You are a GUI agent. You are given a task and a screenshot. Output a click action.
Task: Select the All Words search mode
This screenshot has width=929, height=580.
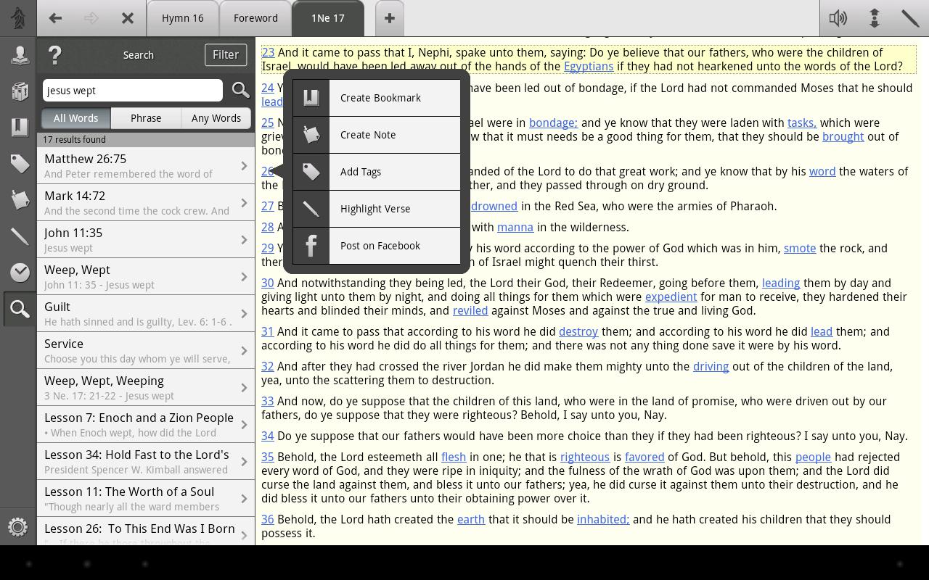pyautogui.click(x=75, y=118)
